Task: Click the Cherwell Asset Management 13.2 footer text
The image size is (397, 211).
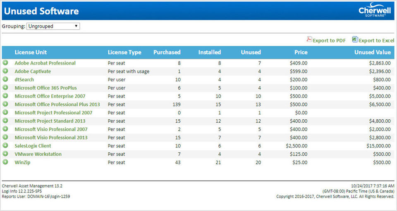Action: [32, 186]
